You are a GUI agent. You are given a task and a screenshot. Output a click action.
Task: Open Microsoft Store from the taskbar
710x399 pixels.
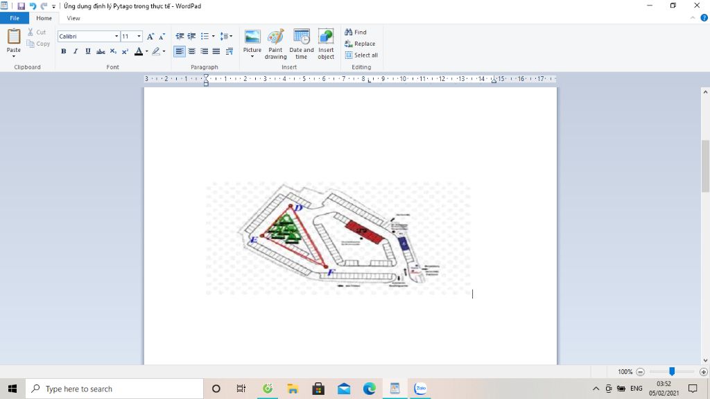318,389
